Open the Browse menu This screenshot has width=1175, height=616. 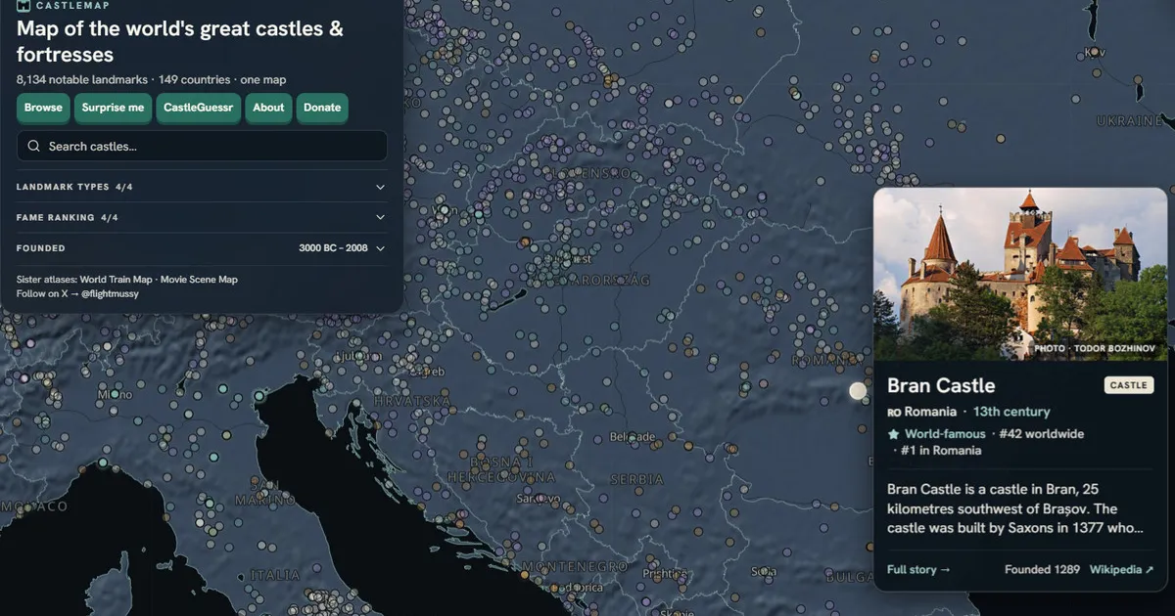pyautogui.click(x=43, y=108)
